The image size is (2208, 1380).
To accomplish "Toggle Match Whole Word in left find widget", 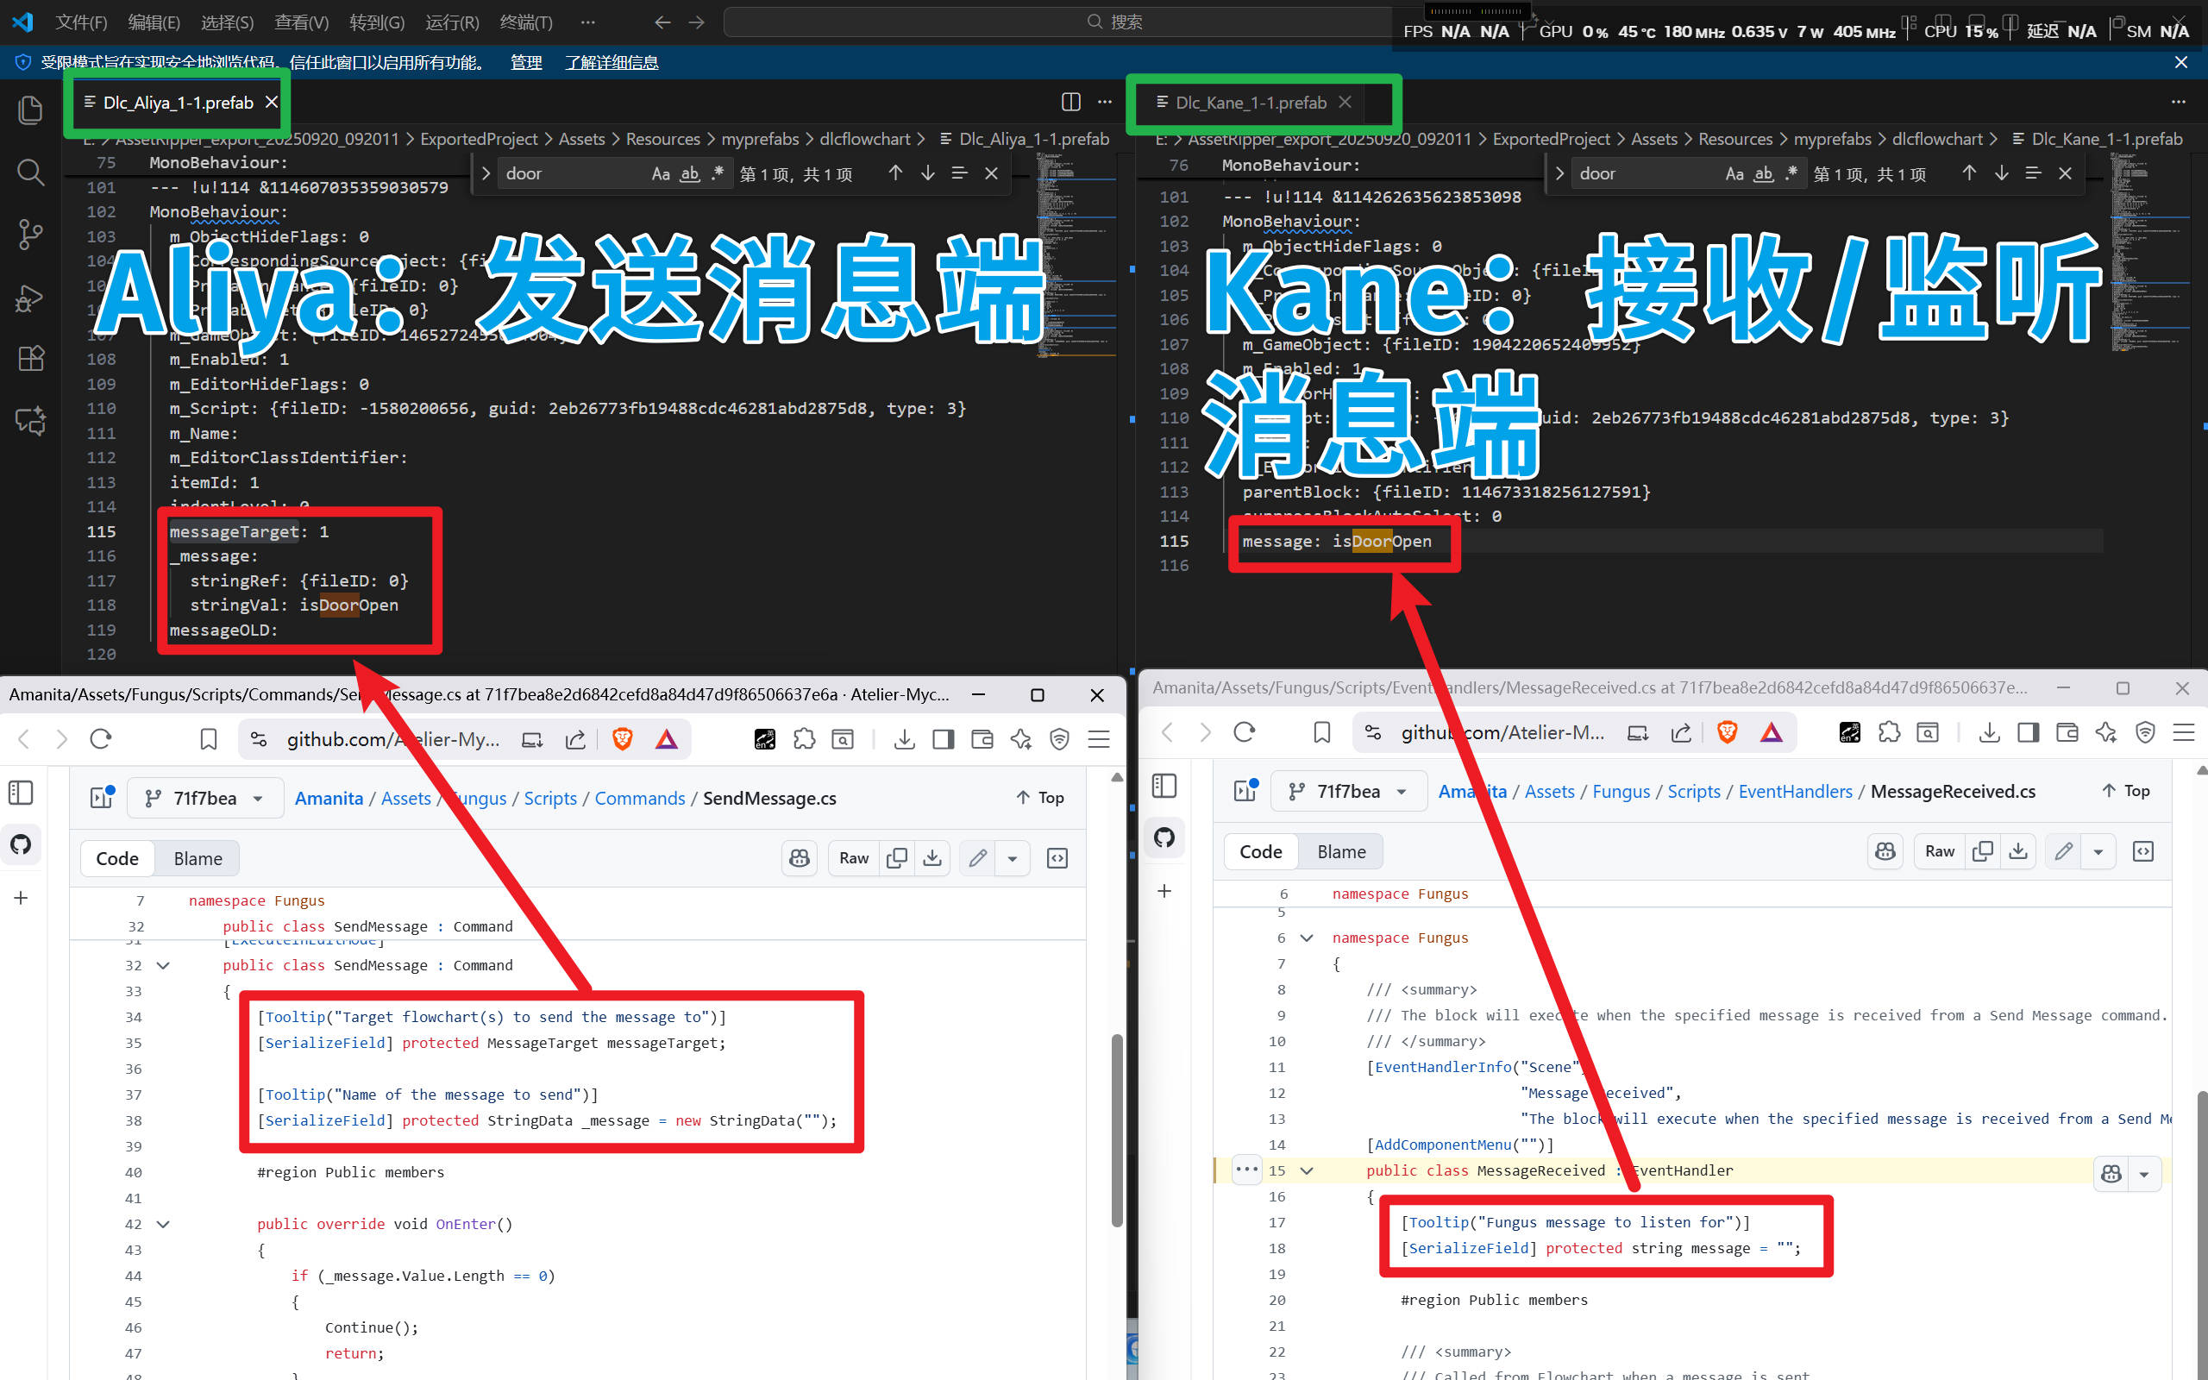I will click(x=690, y=173).
